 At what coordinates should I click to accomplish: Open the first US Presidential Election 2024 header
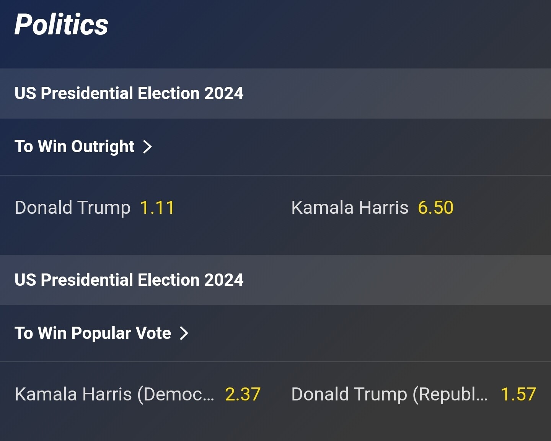[129, 93]
